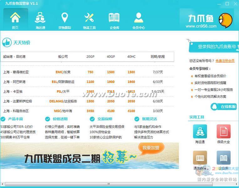Viewport: 239px width, 188px height.
Task: Select the 上海 - 阿巴斯港 route row
Action: coord(88,82)
